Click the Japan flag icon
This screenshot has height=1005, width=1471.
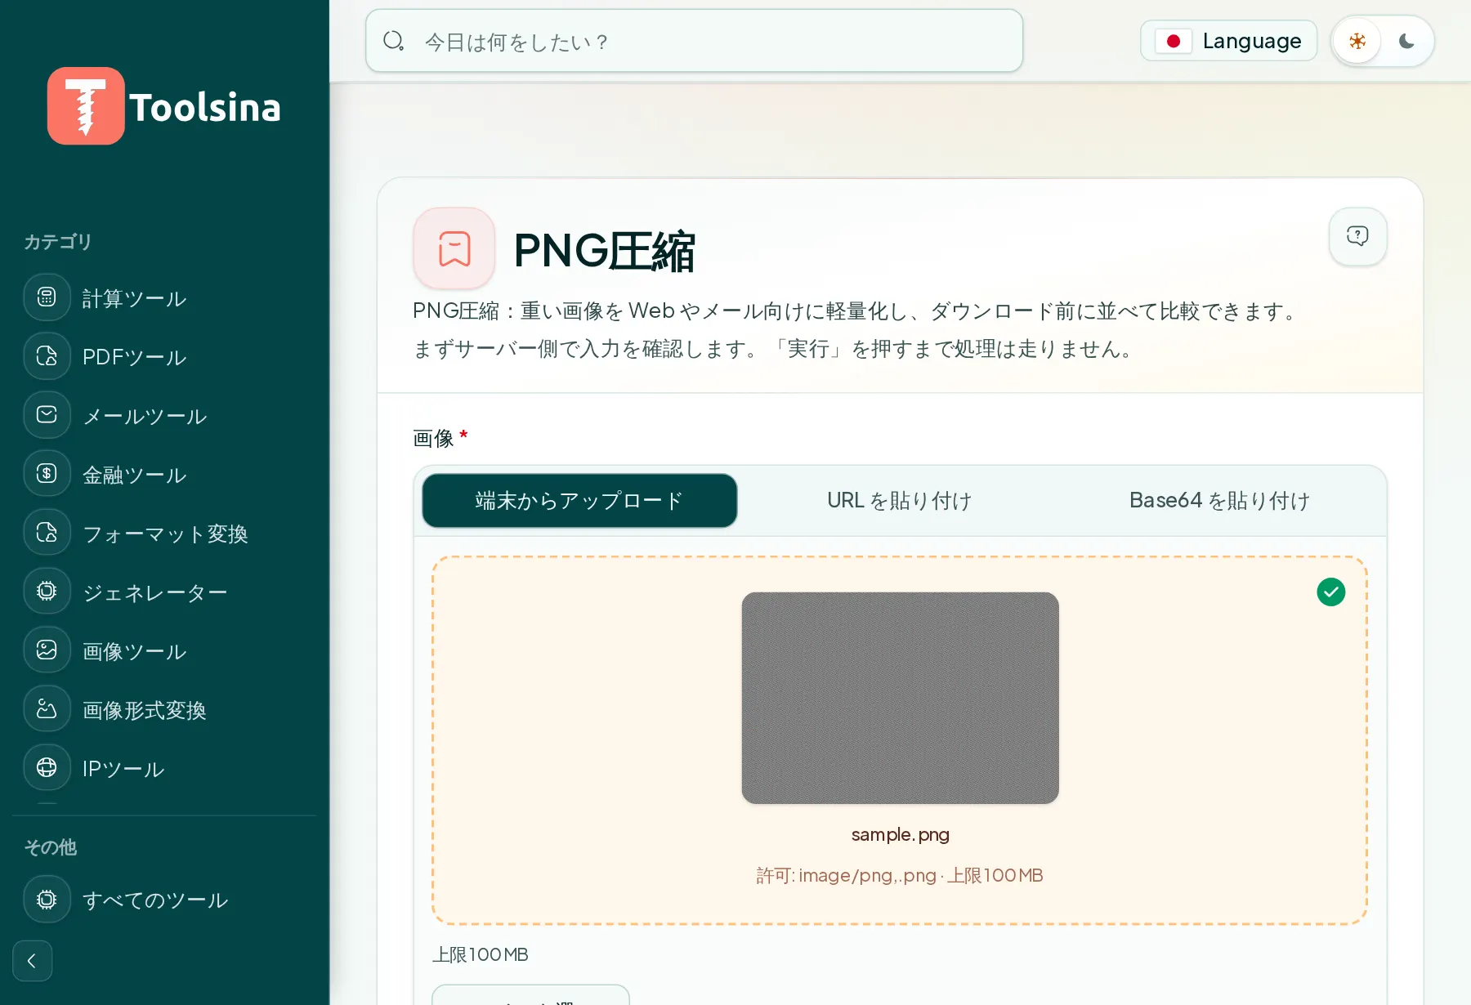[1174, 41]
